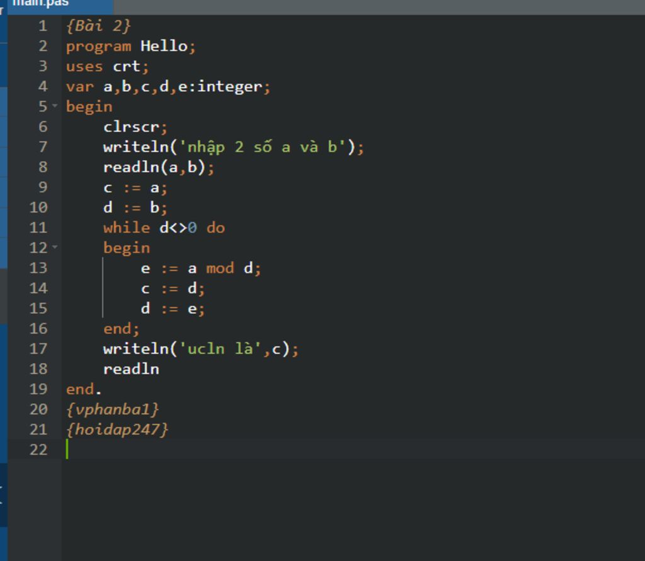Click 'end.' on line 19

tap(84, 389)
